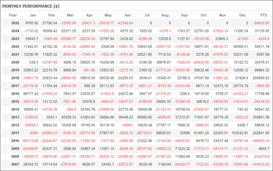Click the 2011 Dec value 103542.91

coord(240,133)
